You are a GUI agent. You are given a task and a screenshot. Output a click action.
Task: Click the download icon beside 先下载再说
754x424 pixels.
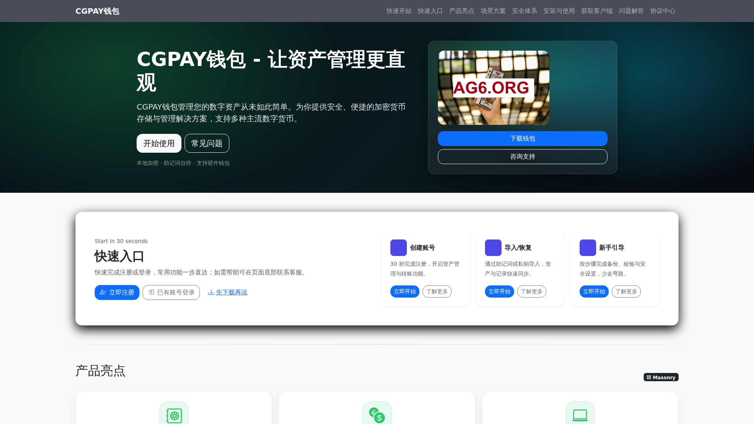[x=211, y=292]
